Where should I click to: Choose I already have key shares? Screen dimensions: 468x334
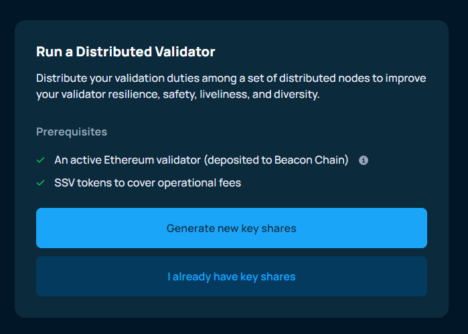pos(231,276)
